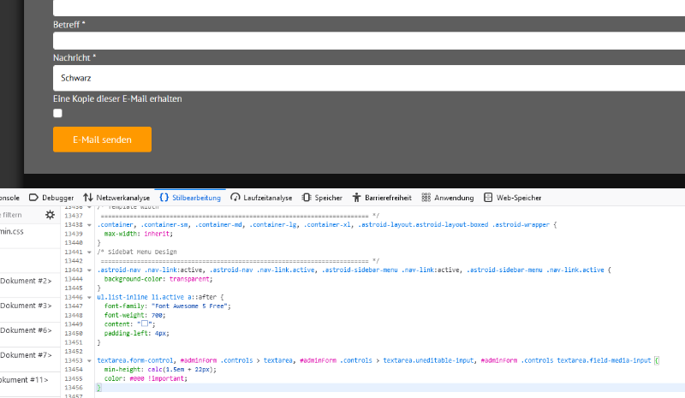Switch to Web-Speicher tab
Viewport: 685px width, 398px height.
click(x=512, y=198)
